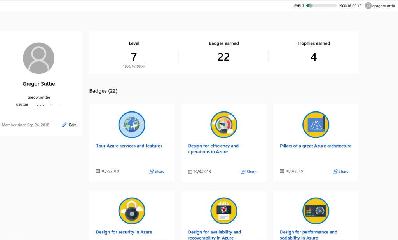Click calendar icon beside 10/2/2018
Image resolution: width=398 pixels, height=240 pixels.
pyautogui.click(x=98, y=171)
